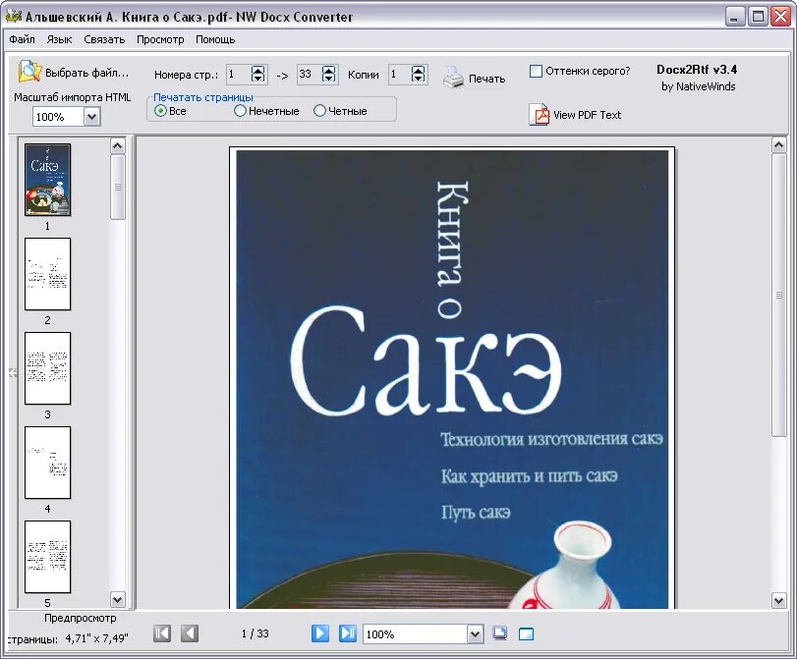
Task: Open the Файл menu
Action: click(x=22, y=39)
